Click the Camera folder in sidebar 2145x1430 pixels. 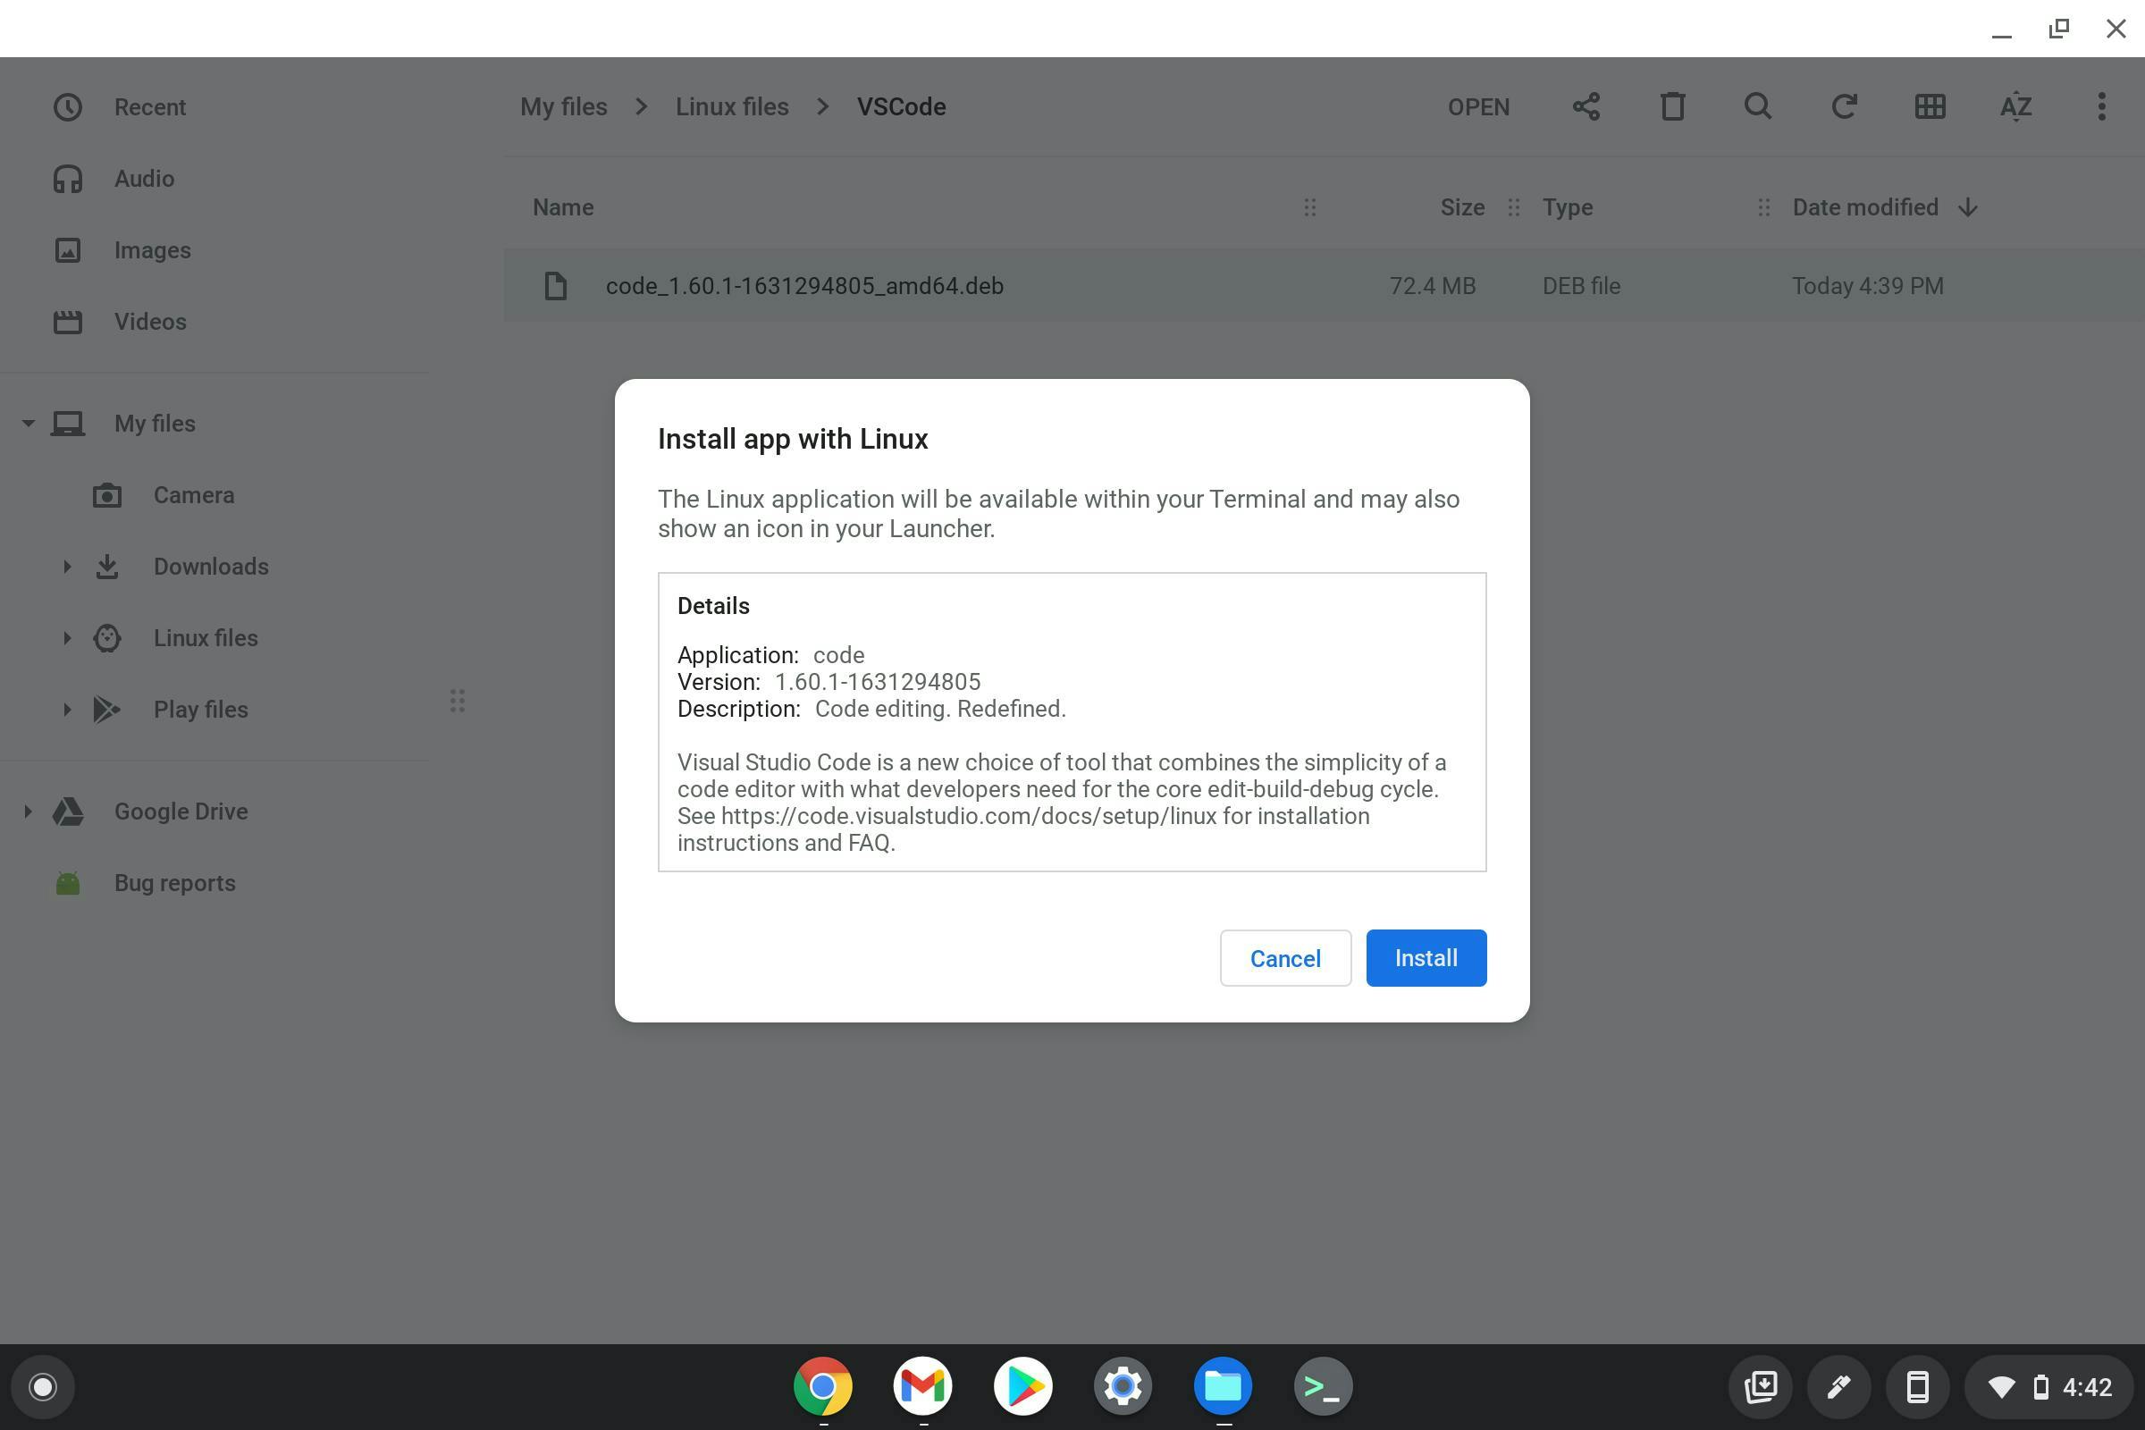193,495
